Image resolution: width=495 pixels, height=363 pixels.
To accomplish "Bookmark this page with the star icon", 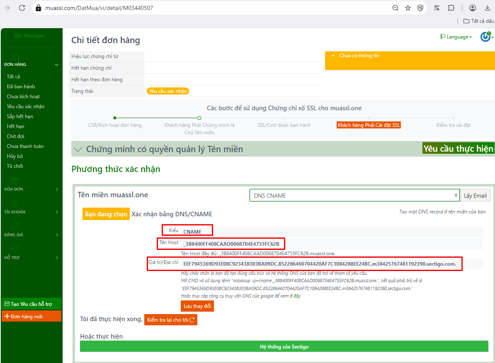I will (x=408, y=8).
